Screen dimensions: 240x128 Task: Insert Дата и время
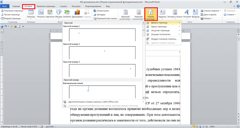point(208,14)
